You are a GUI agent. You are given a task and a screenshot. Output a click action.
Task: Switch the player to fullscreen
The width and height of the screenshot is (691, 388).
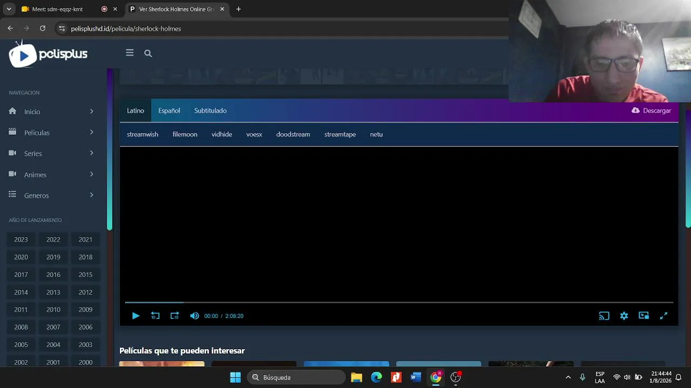pos(663,316)
